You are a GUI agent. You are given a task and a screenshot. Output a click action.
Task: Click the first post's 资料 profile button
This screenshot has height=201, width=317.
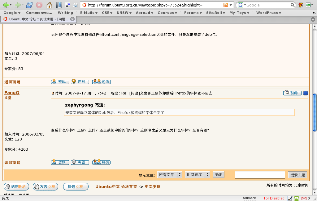tap(60, 82)
